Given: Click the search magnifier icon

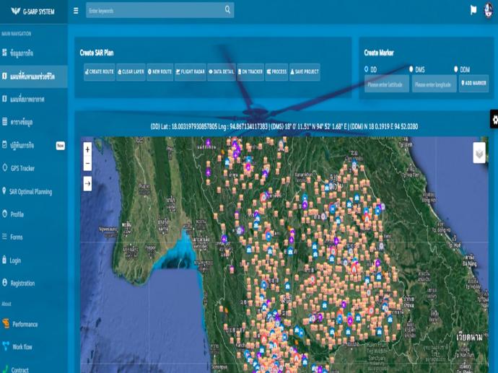Looking at the screenshot, I should point(228,10).
